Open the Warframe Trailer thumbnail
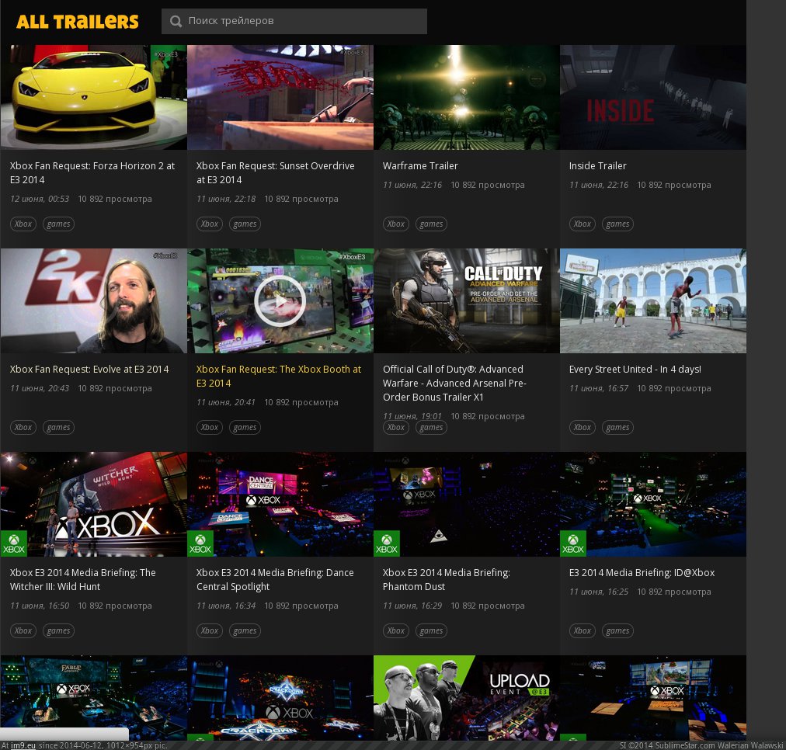Screen dimensions: 786x750 [x=467, y=97]
